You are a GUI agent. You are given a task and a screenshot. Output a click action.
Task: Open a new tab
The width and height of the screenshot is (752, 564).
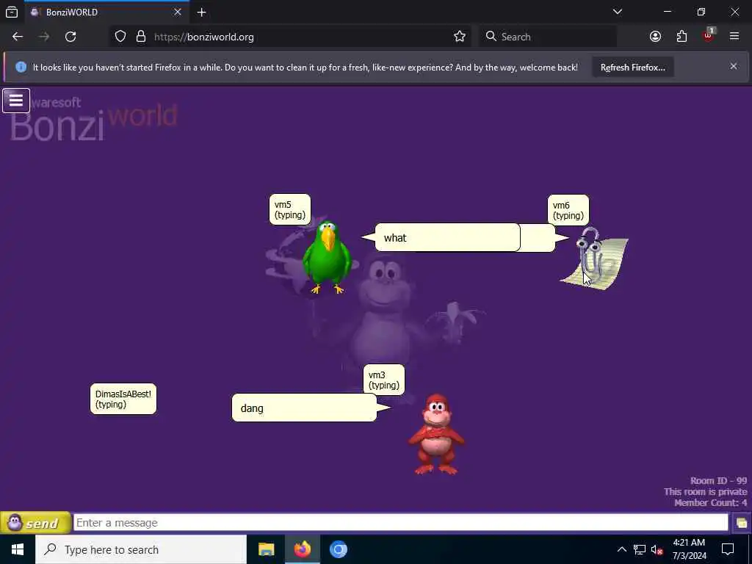tap(201, 12)
